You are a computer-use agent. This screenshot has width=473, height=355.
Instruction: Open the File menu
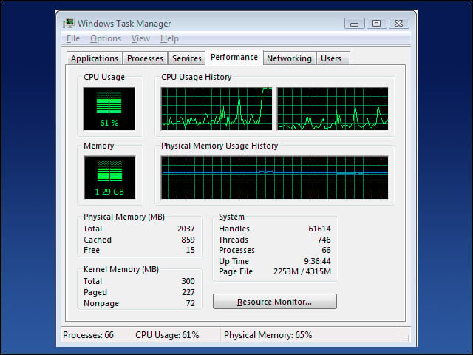point(73,38)
